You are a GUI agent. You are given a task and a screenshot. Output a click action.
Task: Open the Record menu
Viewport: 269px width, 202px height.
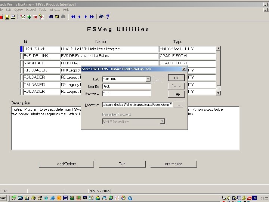click(31, 9)
